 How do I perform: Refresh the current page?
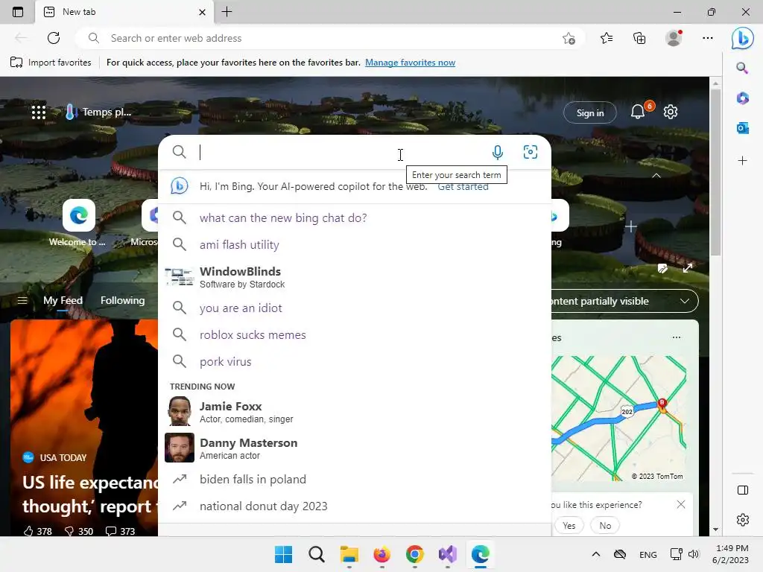coord(54,38)
